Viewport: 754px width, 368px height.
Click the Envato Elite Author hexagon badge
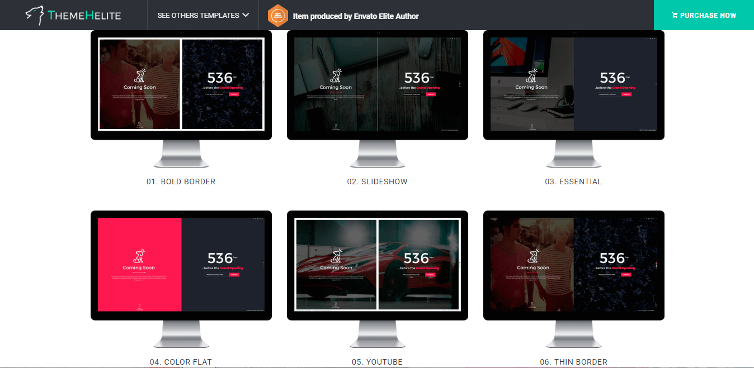point(277,16)
